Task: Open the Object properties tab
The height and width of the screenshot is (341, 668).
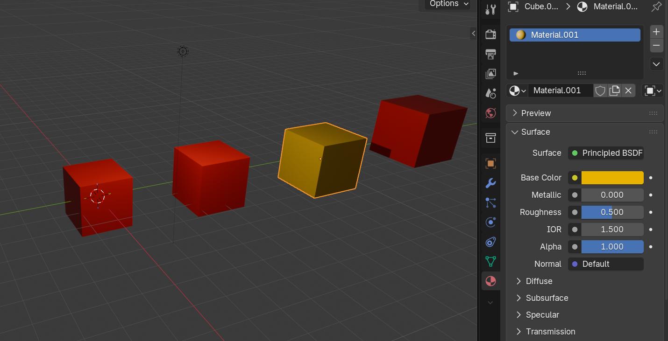Action: [490, 163]
